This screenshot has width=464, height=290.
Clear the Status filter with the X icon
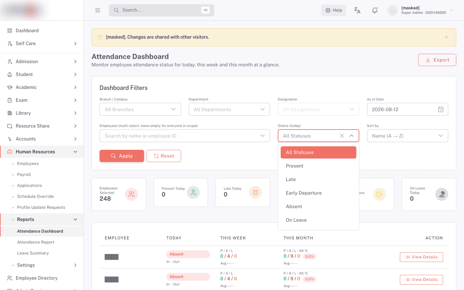[342, 136]
